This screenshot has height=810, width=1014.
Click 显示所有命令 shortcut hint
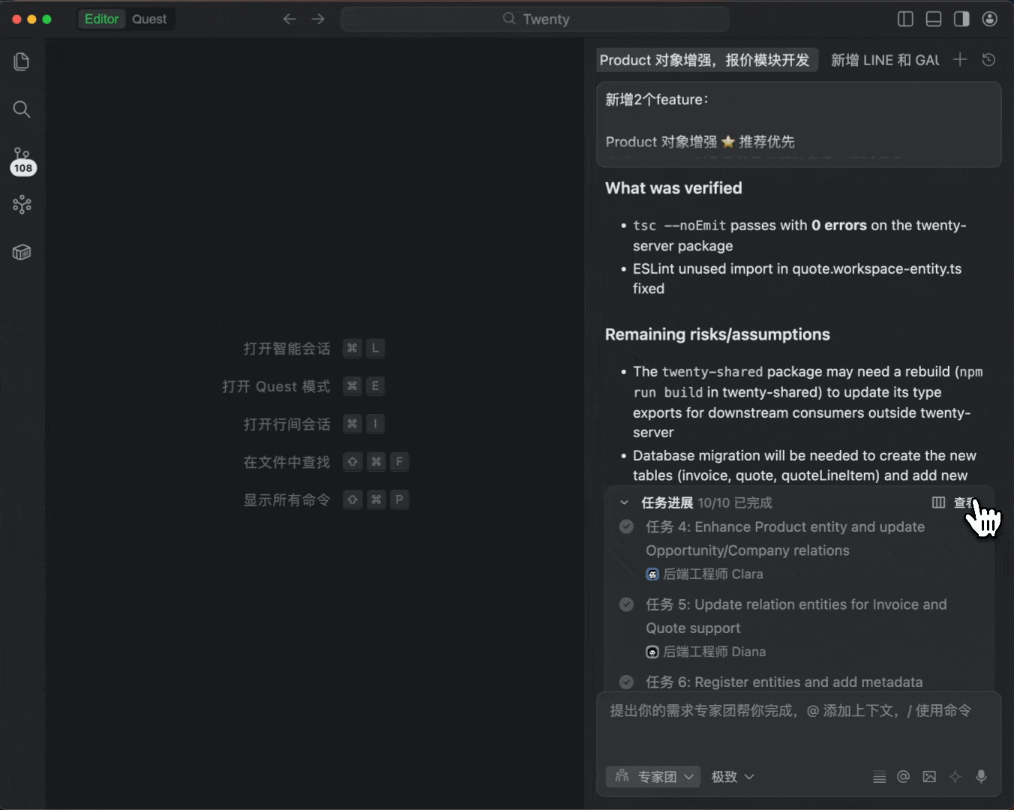click(x=287, y=499)
